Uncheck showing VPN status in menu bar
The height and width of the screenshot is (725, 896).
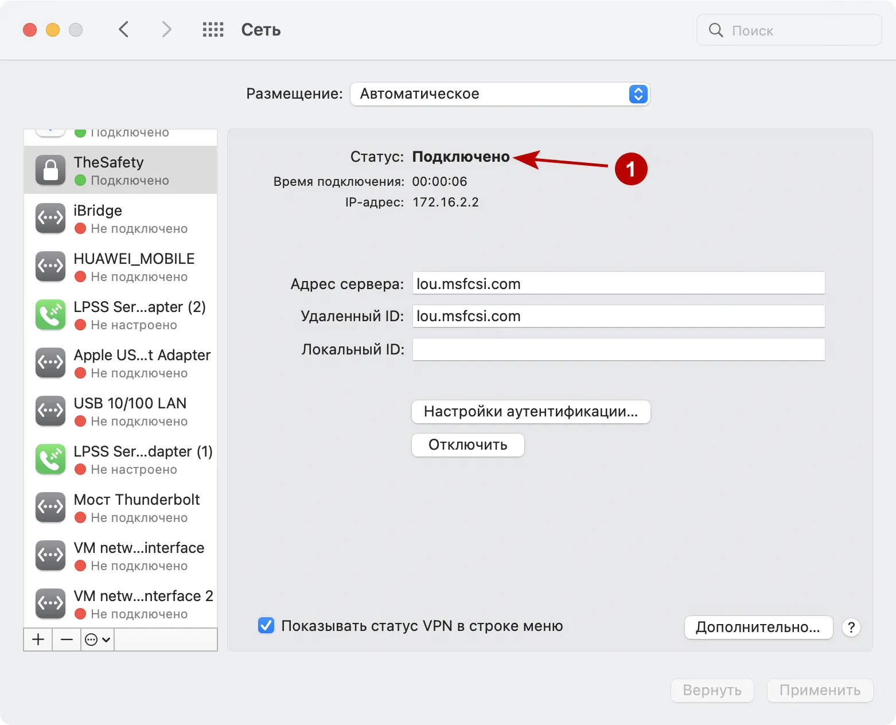pyautogui.click(x=266, y=625)
